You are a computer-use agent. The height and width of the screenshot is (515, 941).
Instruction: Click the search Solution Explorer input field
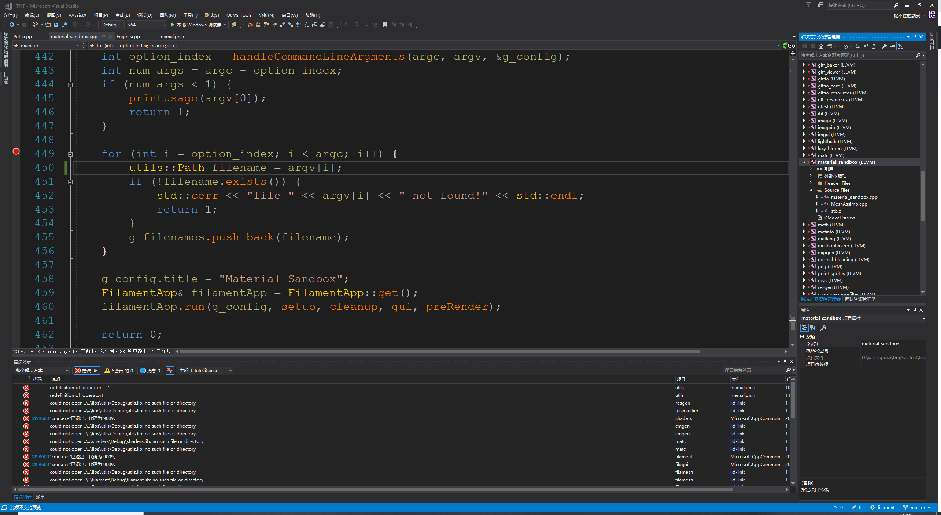coord(857,55)
